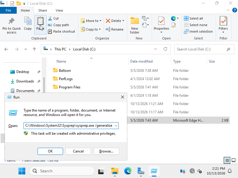Open the recent locations dropdown arrow

pos(26,49)
